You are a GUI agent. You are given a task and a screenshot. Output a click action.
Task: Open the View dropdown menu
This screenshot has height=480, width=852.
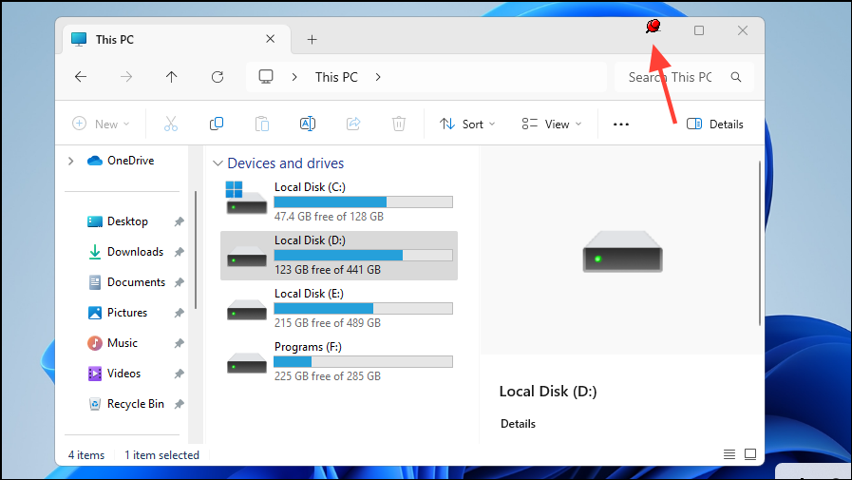(552, 124)
